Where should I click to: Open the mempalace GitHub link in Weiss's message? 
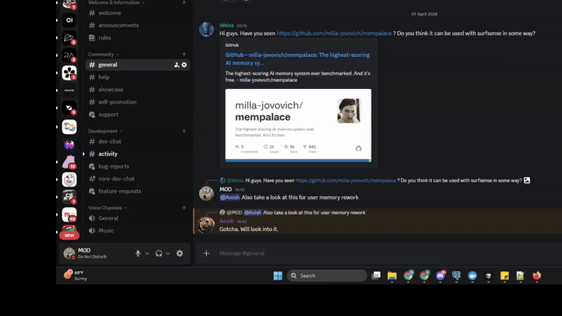point(334,34)
